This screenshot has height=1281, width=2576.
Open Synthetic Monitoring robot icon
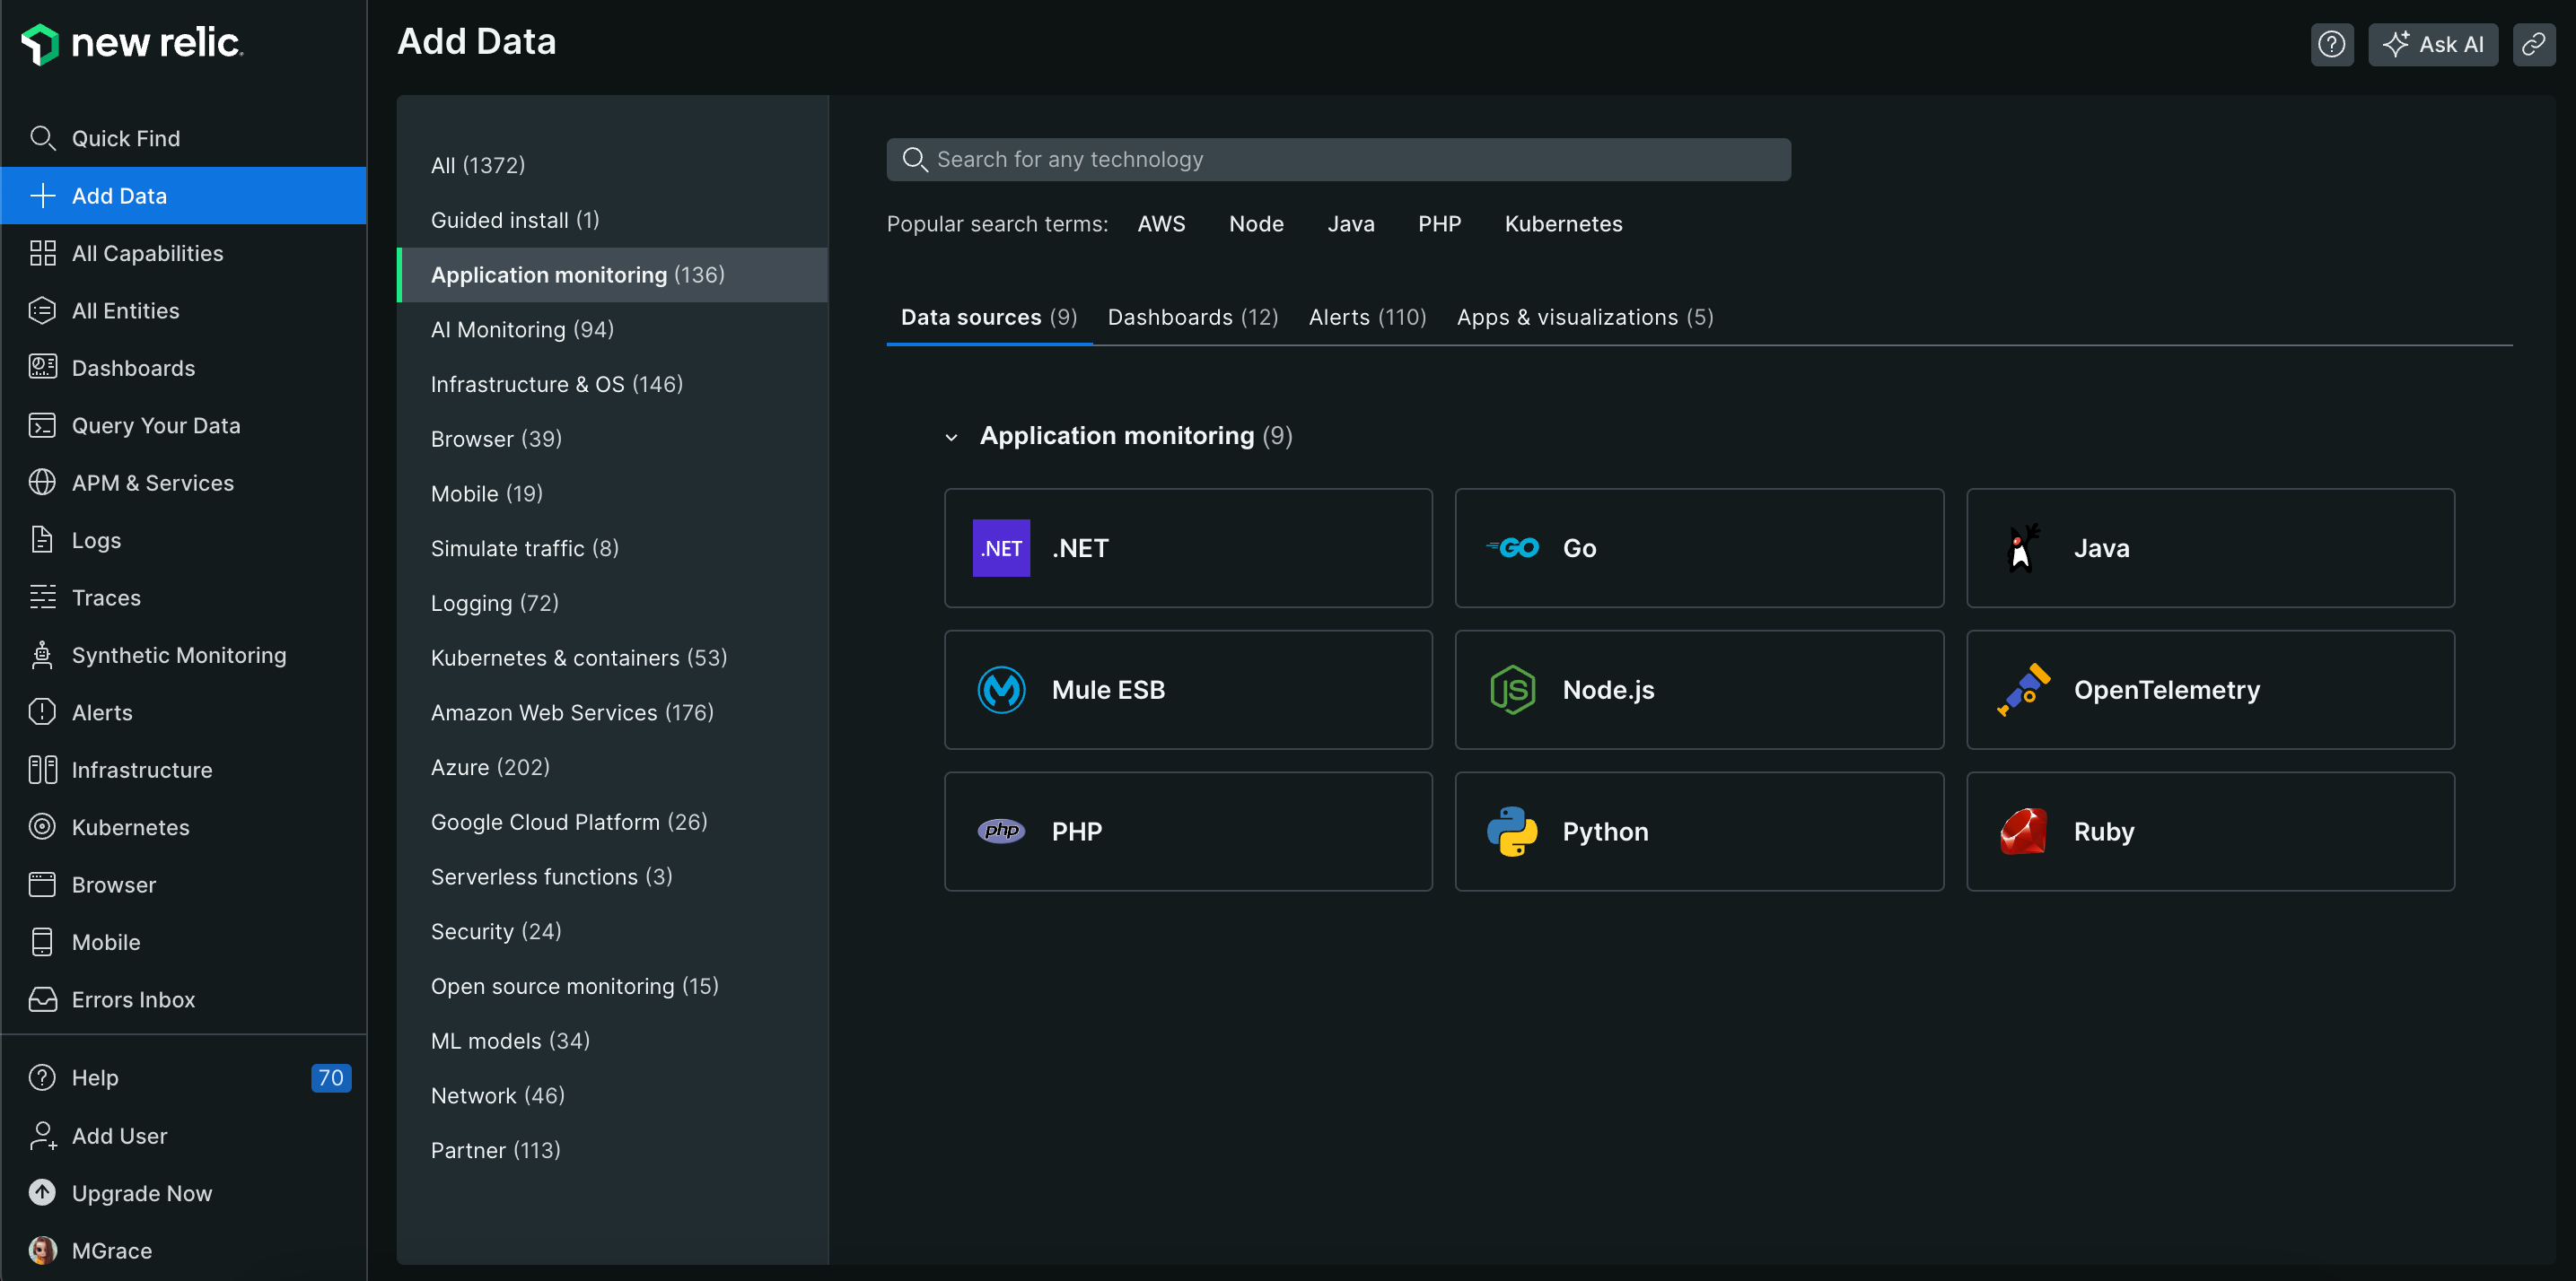pos(42,656)
